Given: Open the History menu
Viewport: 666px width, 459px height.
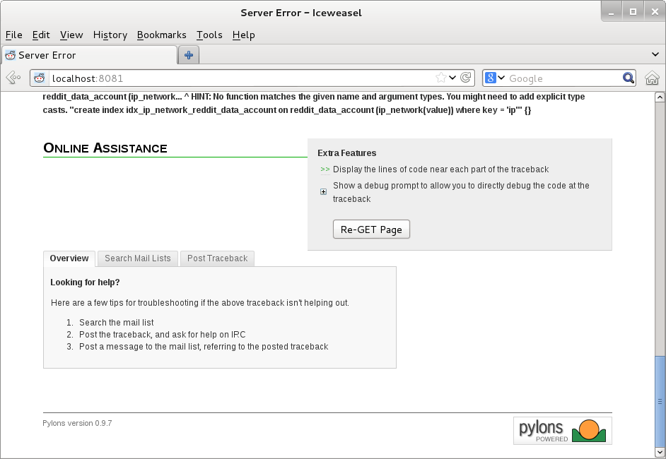Looking at the screenshot, I should tap(110, 35).
